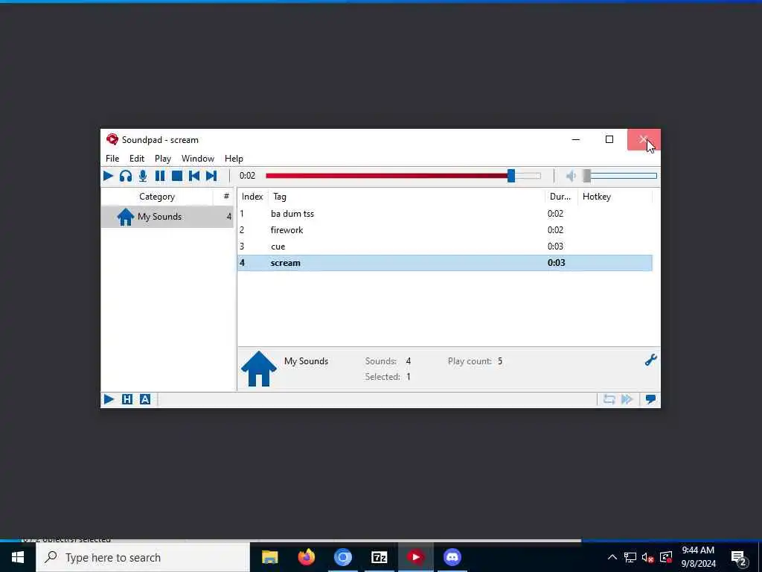Click the muted system volume tray icon
Viewport: 762px width, 572px height.
[647, 558]
